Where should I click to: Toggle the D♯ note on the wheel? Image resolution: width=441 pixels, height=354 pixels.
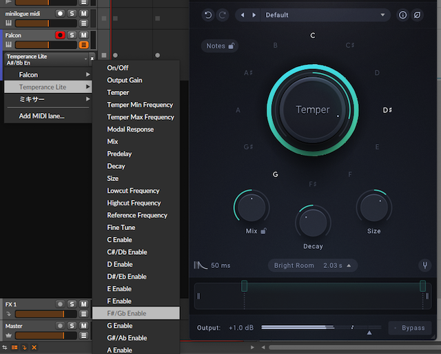point(388,110)
